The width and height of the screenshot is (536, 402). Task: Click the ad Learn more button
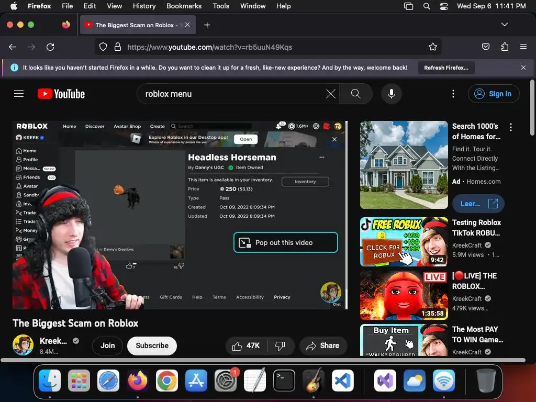[x=478, y=204]
